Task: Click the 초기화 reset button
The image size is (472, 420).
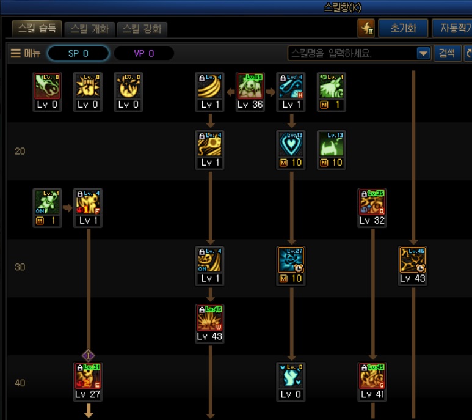Action: 403,28
